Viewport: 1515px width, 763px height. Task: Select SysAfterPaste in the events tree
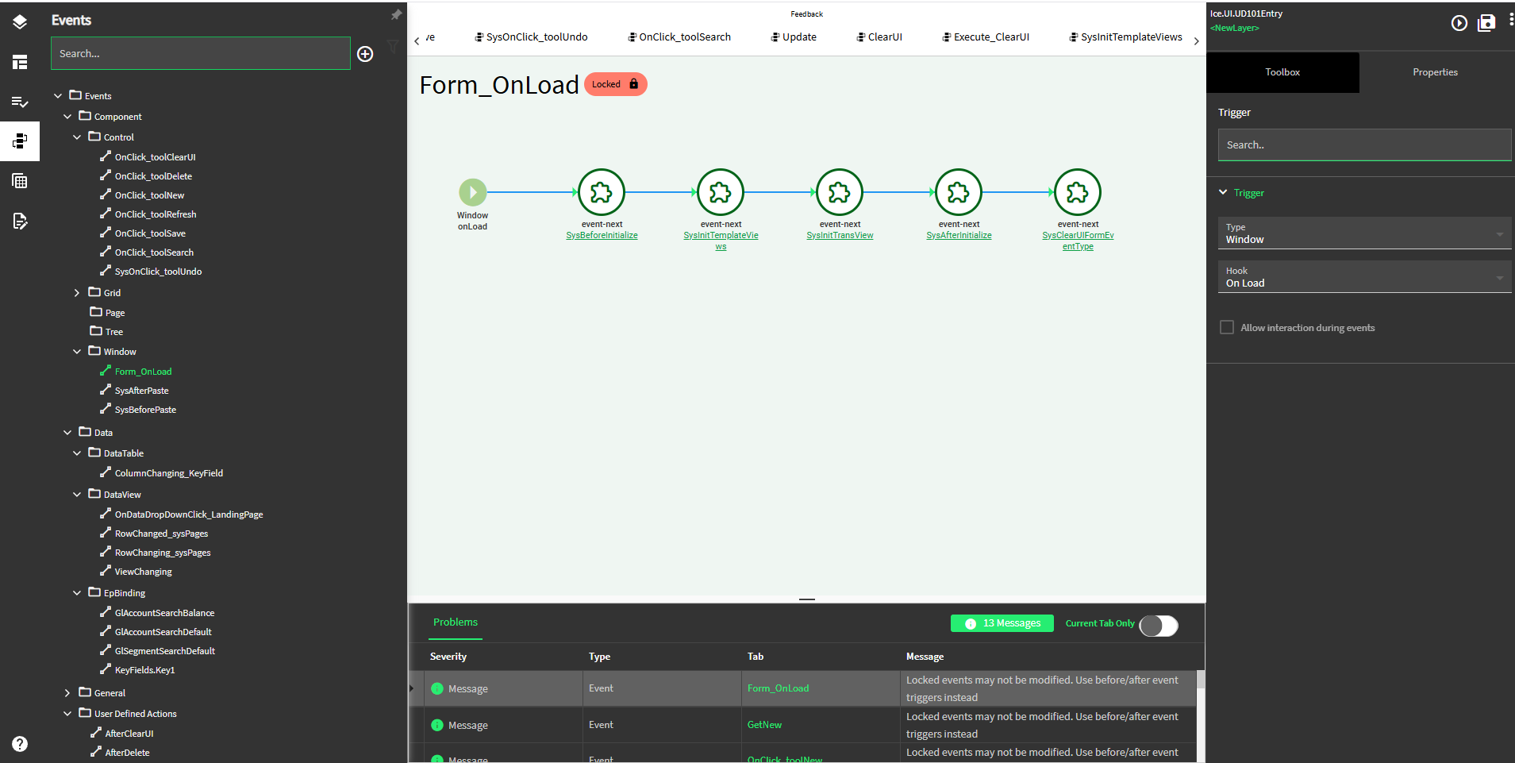[x=141, y=391]
